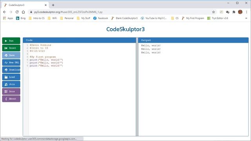
Task: Click the #My first program comment
Action: [43, 57]
